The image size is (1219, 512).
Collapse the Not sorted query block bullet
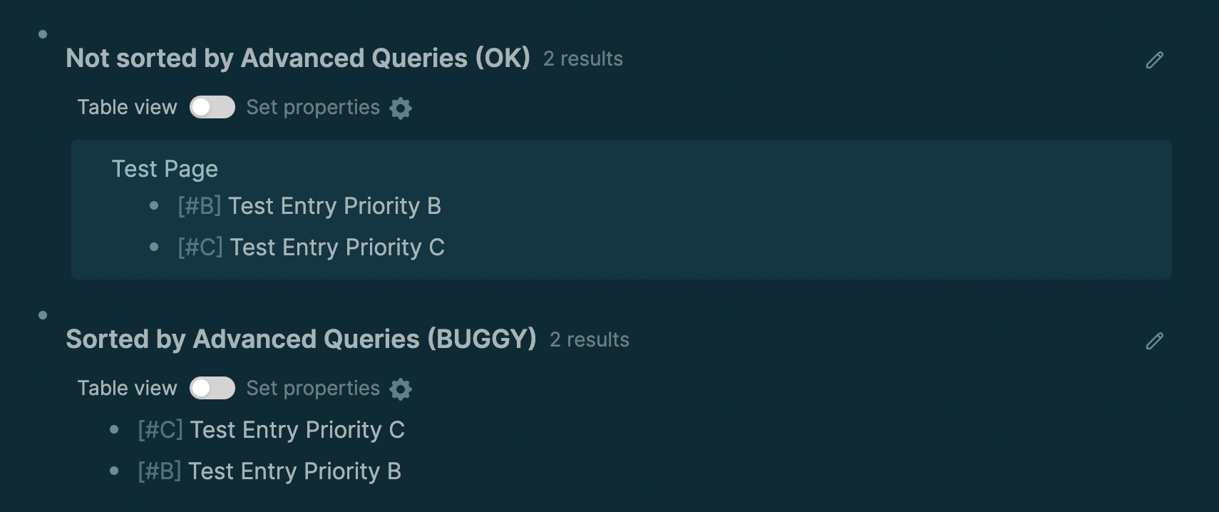[42, 33]
